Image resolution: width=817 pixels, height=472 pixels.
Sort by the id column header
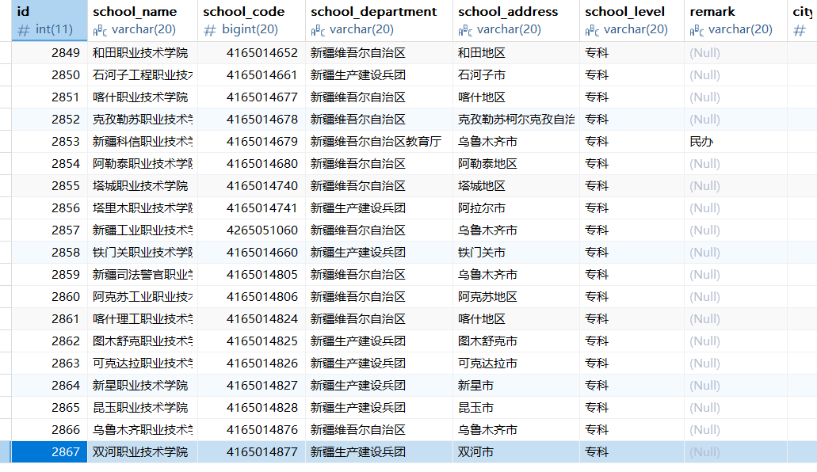pos(49,21)
